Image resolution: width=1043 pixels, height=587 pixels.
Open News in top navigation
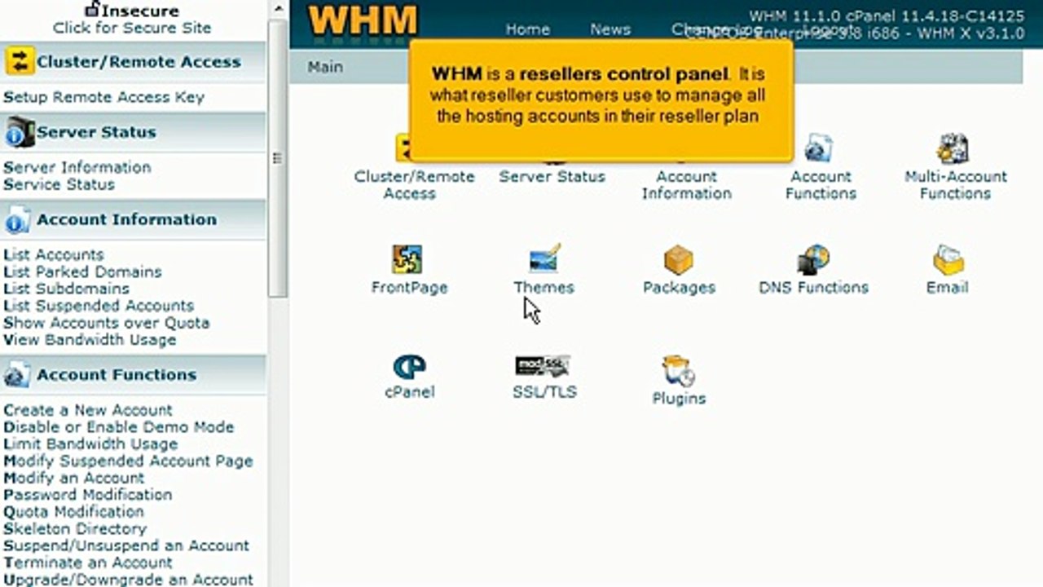610,29
